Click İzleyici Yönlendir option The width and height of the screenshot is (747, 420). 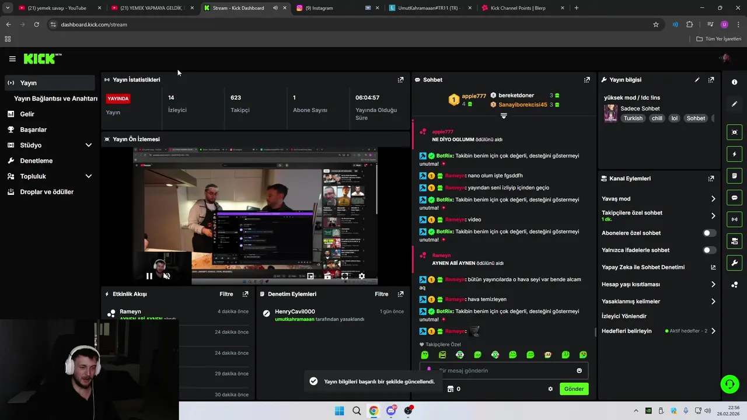click(x=624, y=316)
